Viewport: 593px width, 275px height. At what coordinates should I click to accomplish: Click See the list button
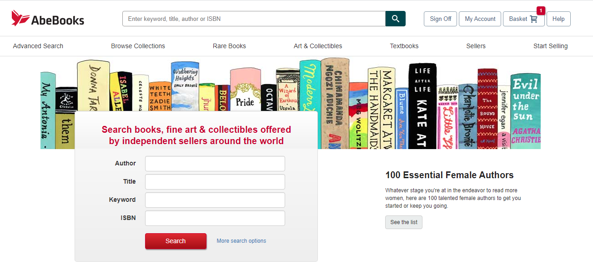click(403, 222)
